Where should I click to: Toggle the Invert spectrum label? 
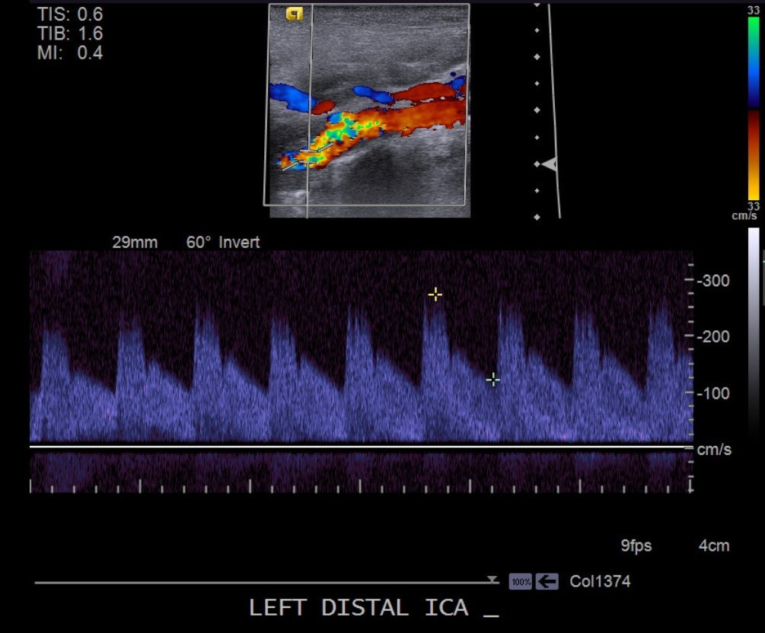[x=239, y=243]
